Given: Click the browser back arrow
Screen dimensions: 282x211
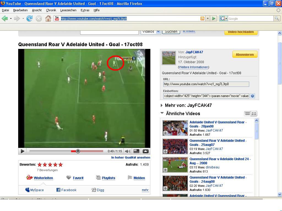Looking at the screenshot, I should [5, 18].
